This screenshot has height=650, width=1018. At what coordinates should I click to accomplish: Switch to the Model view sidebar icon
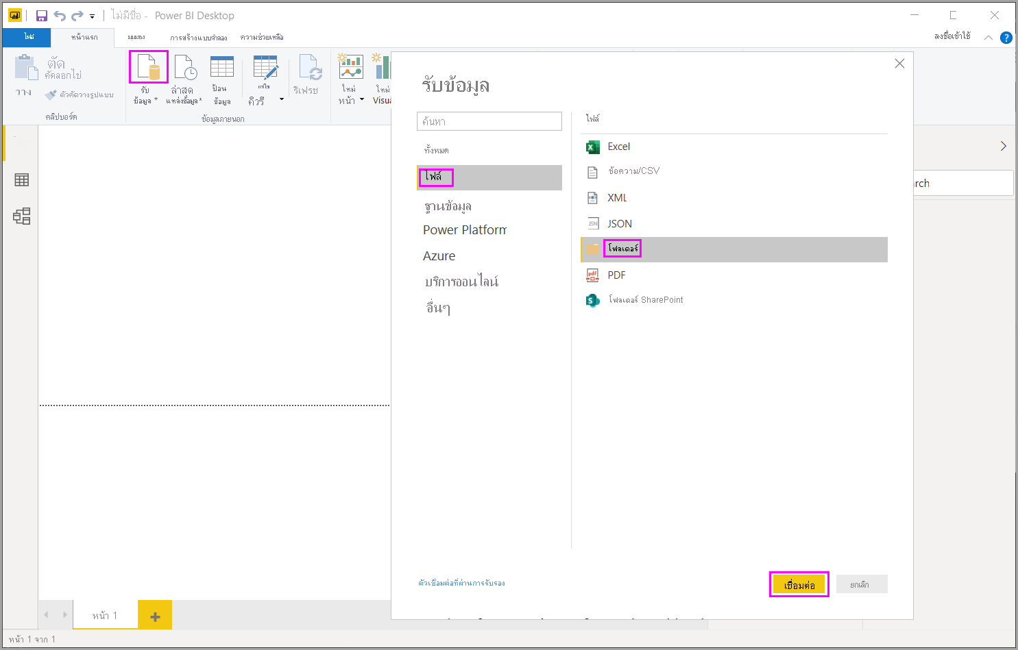coord(21,216)
